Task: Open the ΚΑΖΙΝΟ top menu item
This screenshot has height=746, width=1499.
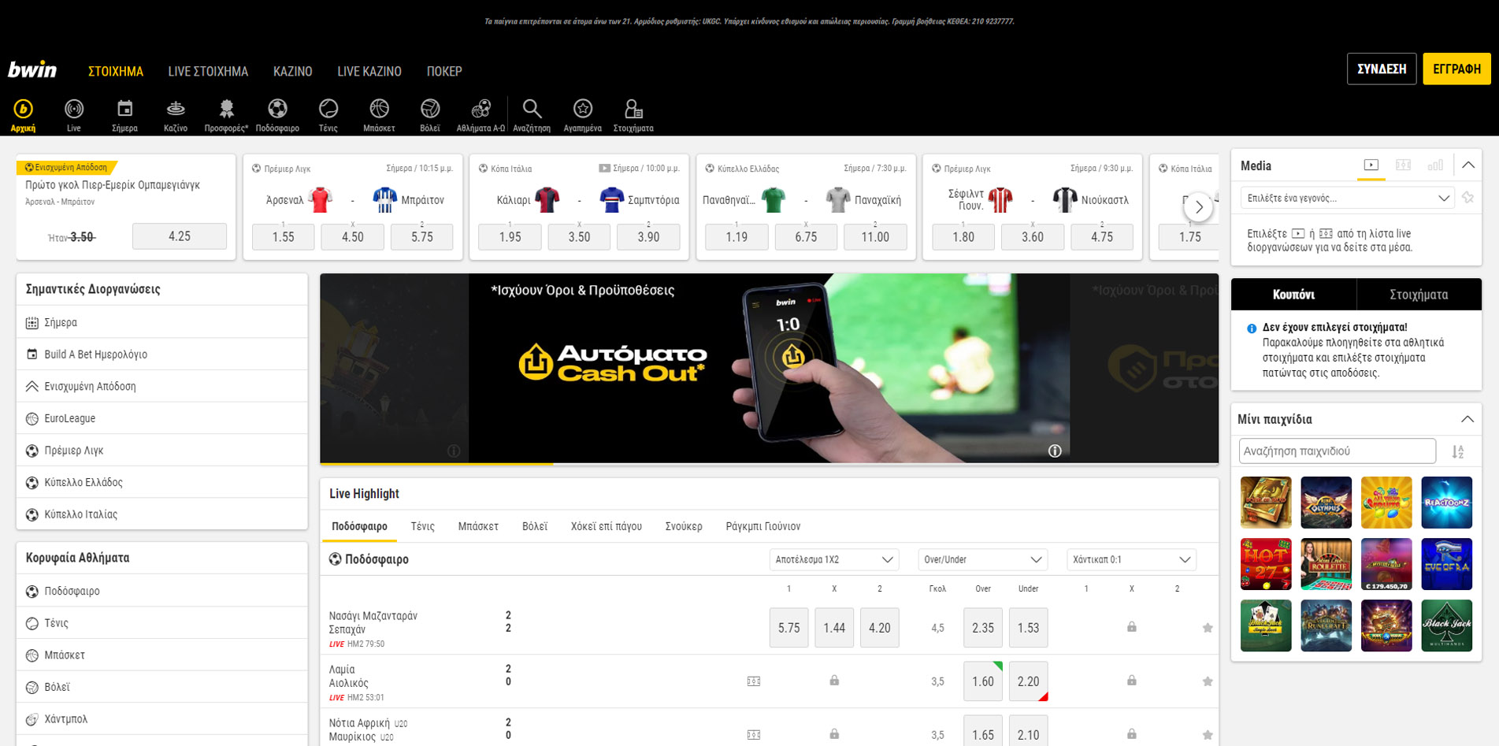Action: (x=293, y=71)
